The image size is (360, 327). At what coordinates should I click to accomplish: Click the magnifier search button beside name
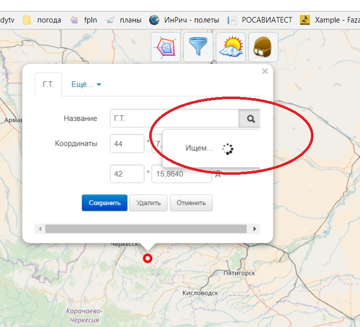point(251,119)
